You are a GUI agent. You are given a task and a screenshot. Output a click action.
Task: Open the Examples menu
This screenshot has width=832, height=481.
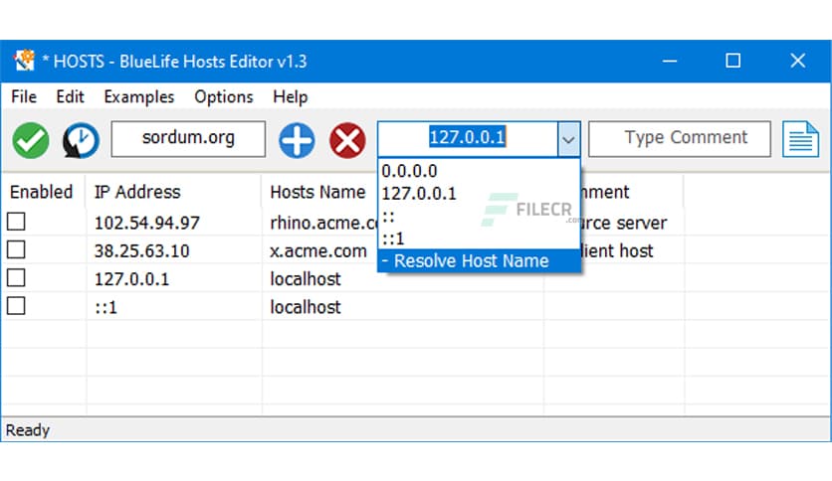pyautogui.click(x=139, y=97)
